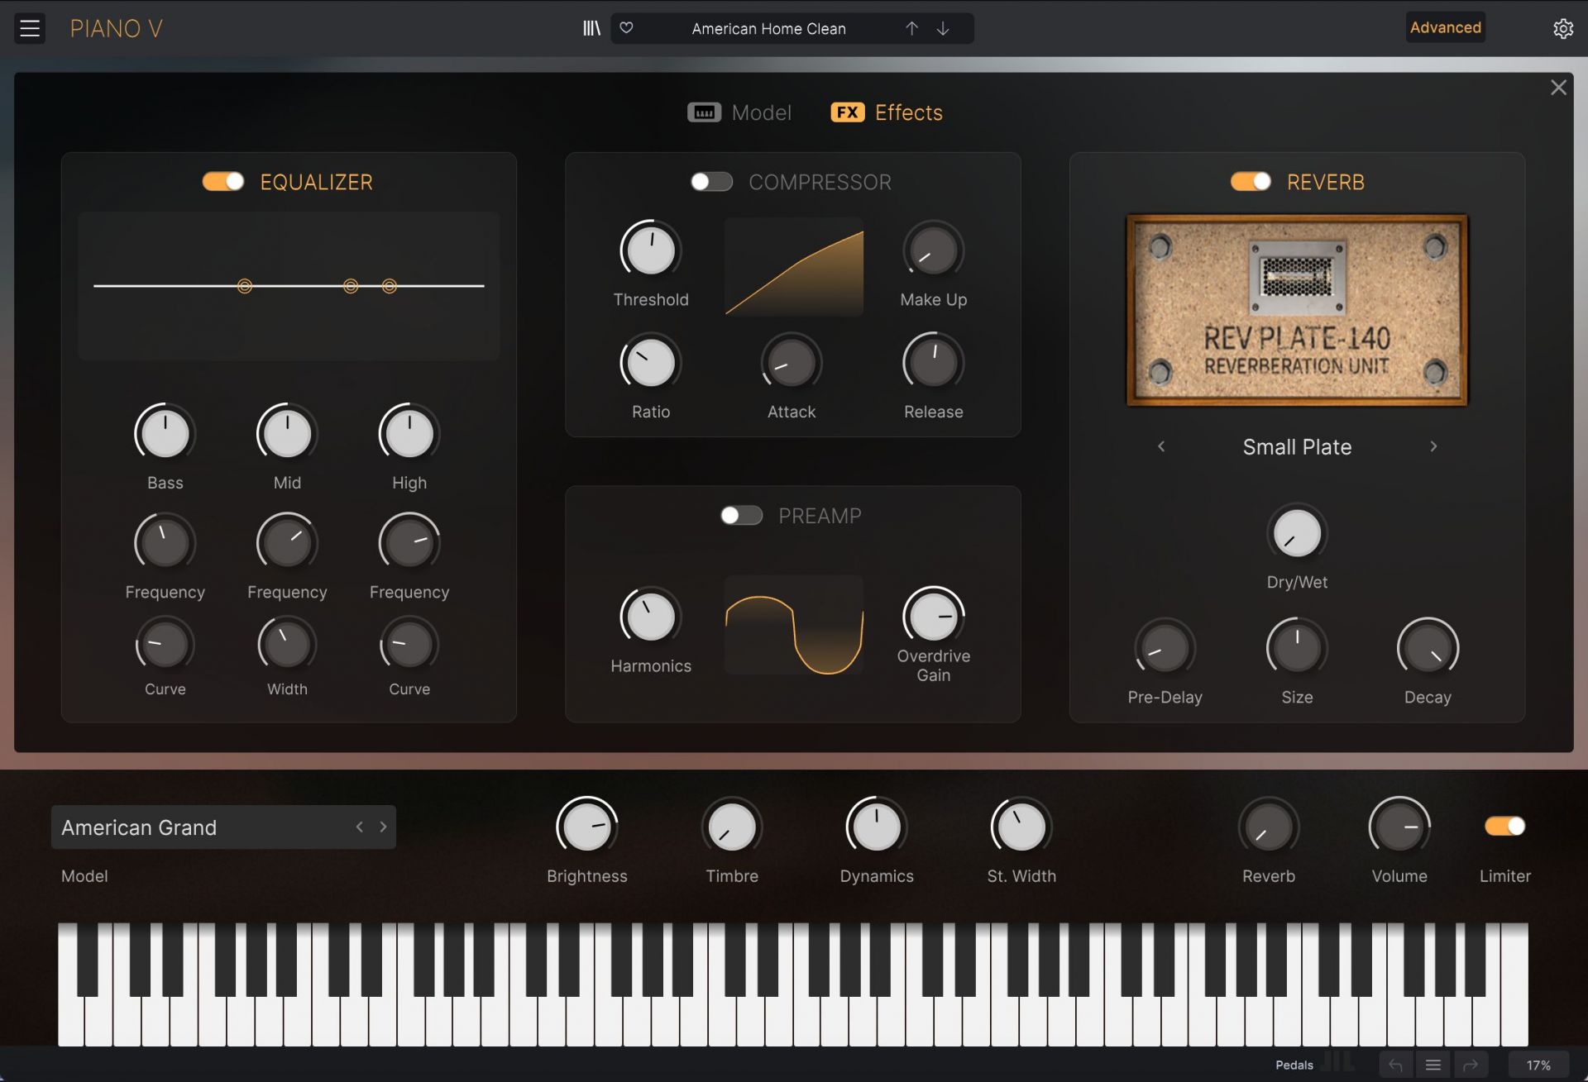1588x1082 pixels.
Task: Click the compressor Release knob
Action: point(934,362)
